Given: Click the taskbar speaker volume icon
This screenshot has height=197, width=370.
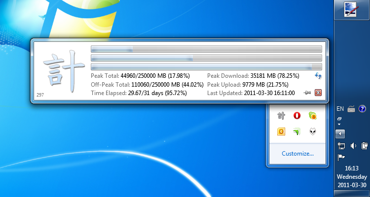Looking at the screenshot, I should click(353, 145).
